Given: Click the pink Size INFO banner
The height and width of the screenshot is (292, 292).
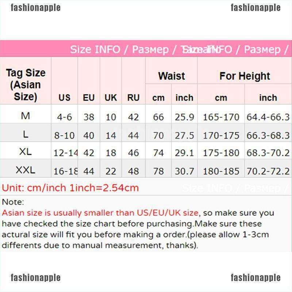Looking at the screenshot, I should pyautogui.click(x=146, y=49).
